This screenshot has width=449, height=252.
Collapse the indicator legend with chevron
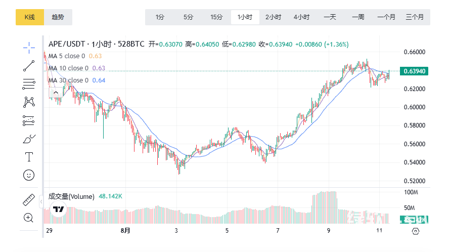pos(56,93)
